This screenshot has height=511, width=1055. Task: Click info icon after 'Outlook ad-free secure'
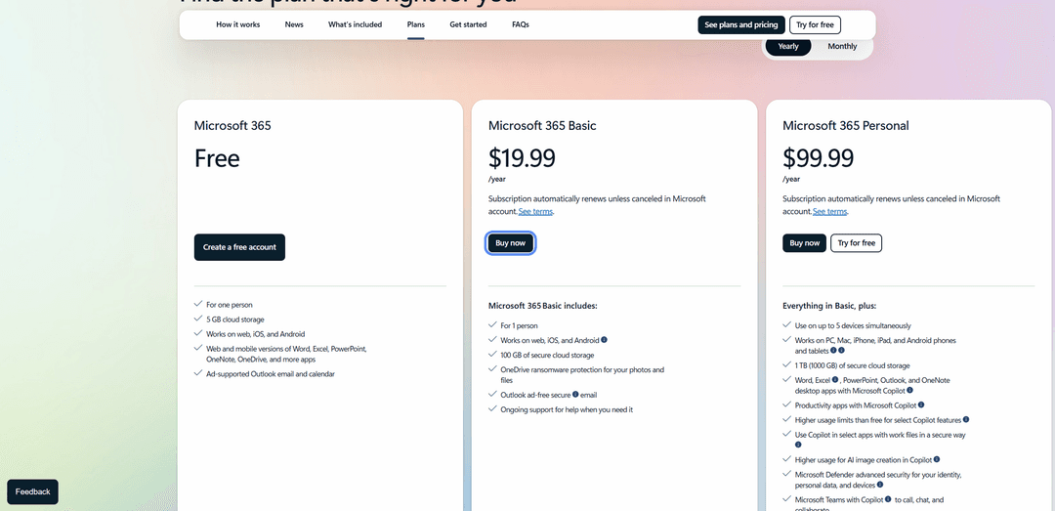click(575, 395)
